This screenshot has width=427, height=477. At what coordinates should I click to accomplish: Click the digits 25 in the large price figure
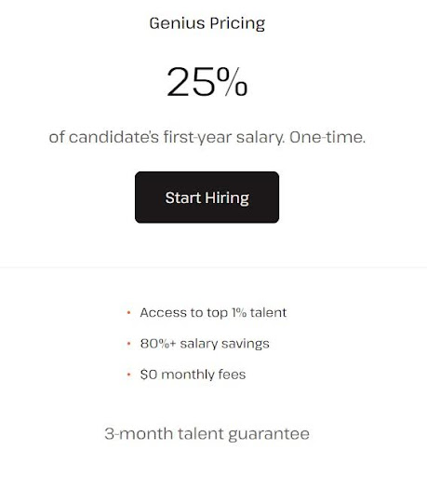click(x=191, y=82)
